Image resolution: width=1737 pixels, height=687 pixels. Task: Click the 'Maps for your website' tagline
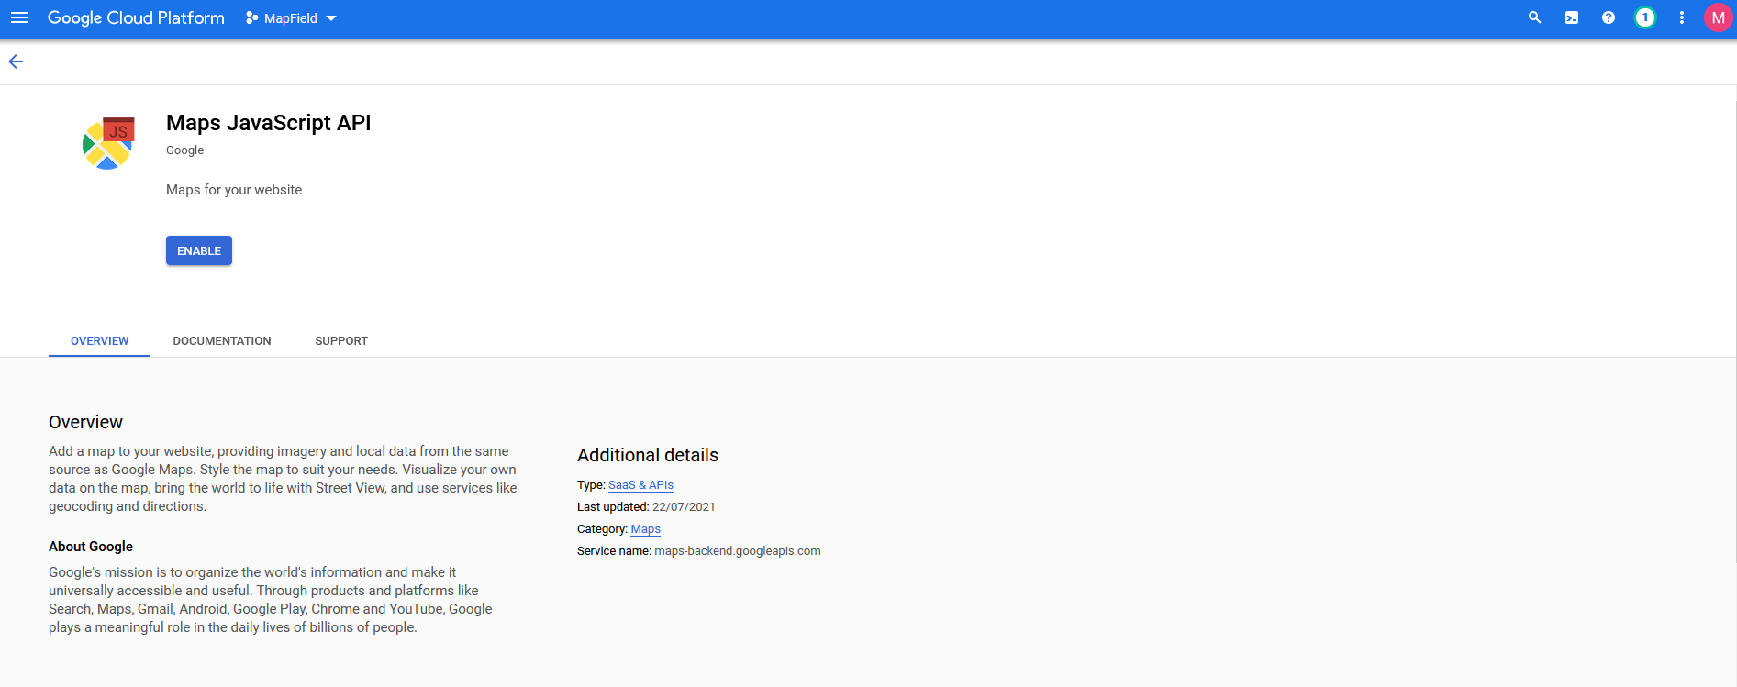tap(234, 190)
